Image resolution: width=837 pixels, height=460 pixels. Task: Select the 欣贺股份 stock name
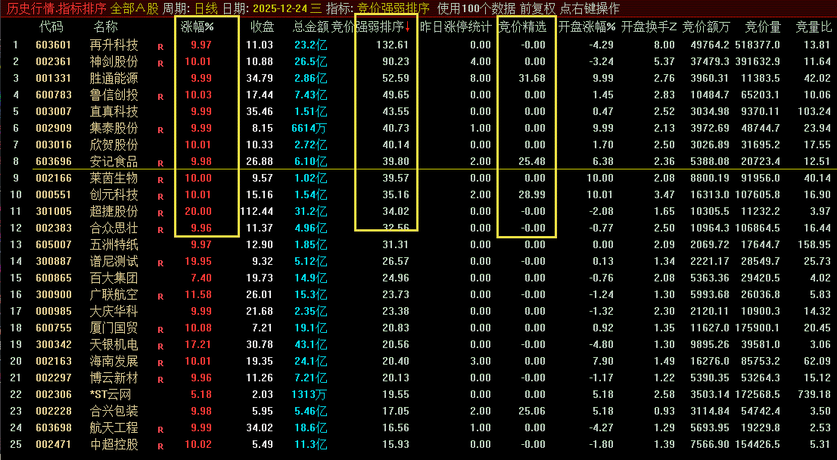[114, 145]
